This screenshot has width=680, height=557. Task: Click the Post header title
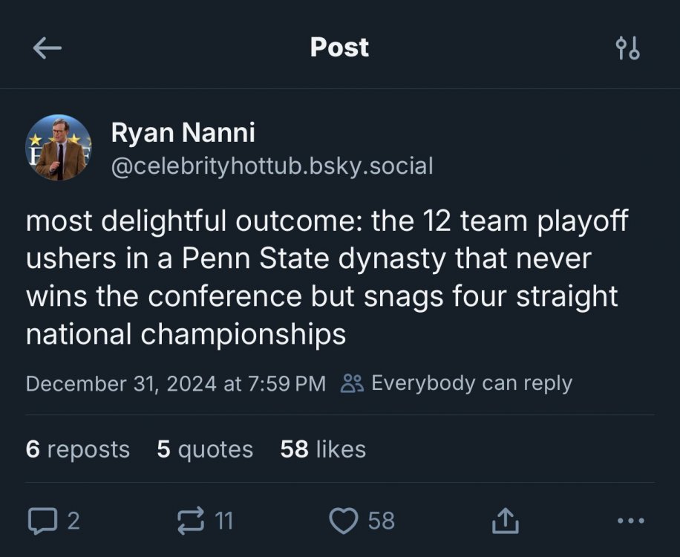click(339, 48)
